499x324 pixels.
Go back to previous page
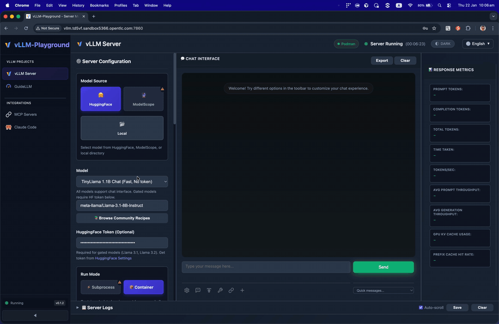[6, 28]
